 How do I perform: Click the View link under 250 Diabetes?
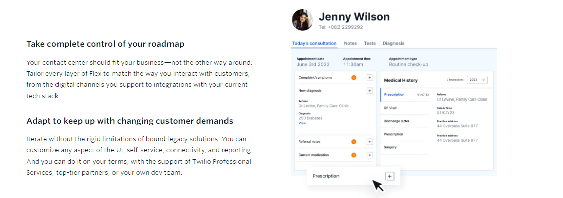pos(302,123)
